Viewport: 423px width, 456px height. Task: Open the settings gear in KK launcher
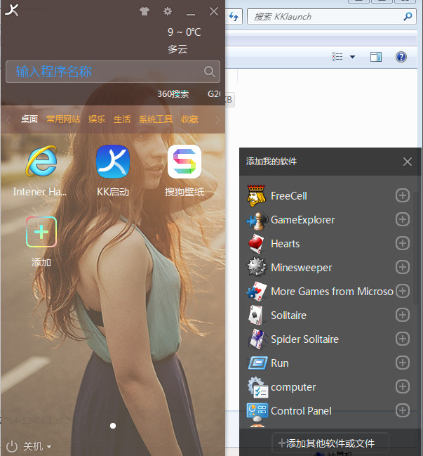(x=168, y=11)
